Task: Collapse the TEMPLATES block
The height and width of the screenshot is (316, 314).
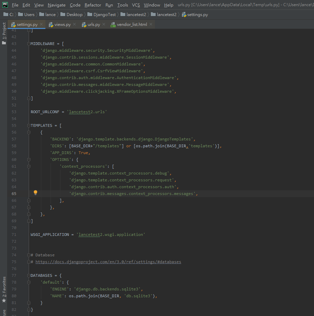Action: click(x=29, y=125)
